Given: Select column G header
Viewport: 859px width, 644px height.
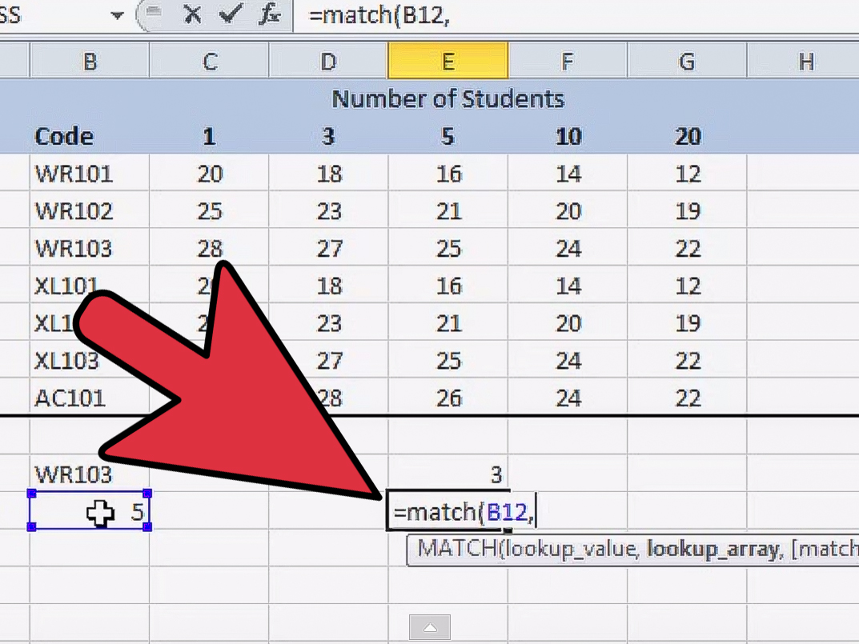Looking at the screenshot, I should point(687,62).
